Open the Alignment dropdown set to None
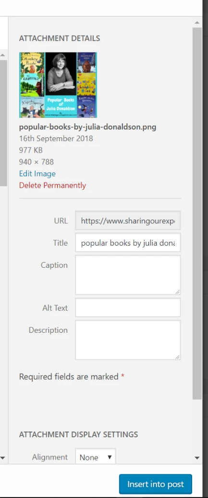Screen dimensions: 208x498 [95, 458]
